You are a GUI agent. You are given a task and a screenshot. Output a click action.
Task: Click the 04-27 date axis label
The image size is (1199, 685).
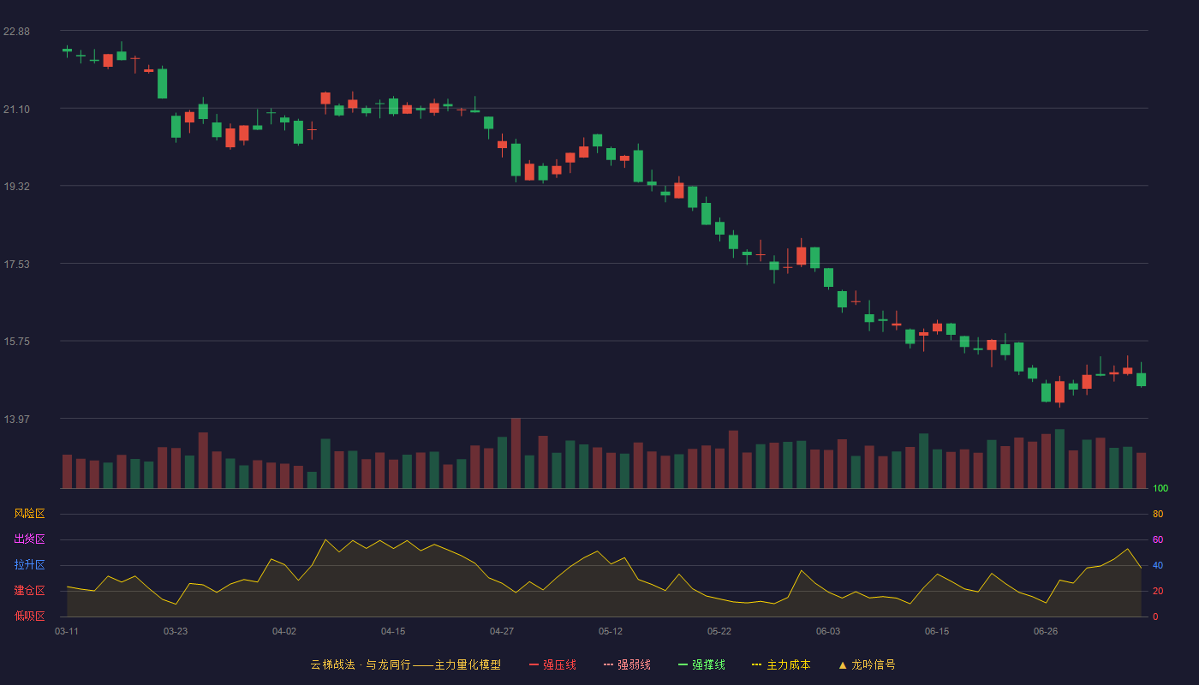(502, 631)
